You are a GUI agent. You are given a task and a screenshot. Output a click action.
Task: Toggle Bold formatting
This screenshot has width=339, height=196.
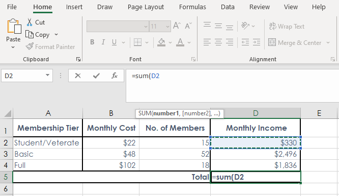pyautogui.click(x=92, y=42)
